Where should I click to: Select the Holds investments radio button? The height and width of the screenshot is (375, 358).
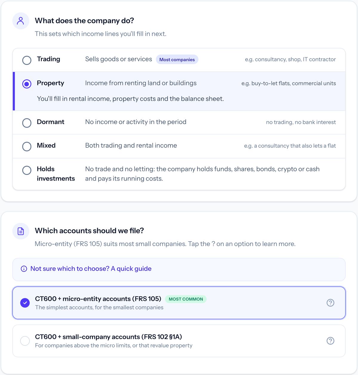click(27, 170)
